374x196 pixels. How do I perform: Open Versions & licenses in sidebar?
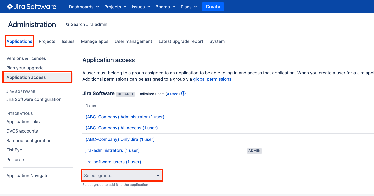tap(26, 58)
